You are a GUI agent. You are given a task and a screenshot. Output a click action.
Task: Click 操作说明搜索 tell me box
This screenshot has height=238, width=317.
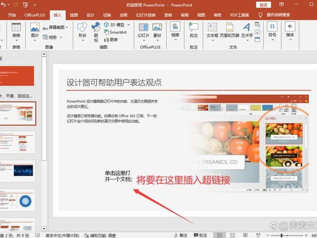pos(279,15)
